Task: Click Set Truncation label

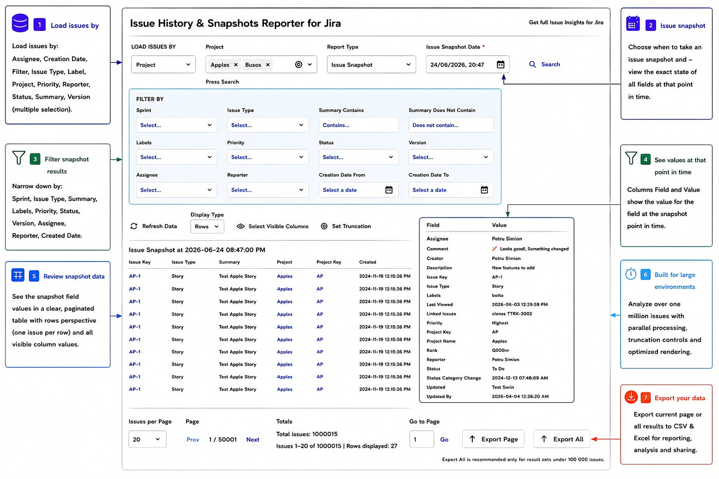Action: point(351,226)
